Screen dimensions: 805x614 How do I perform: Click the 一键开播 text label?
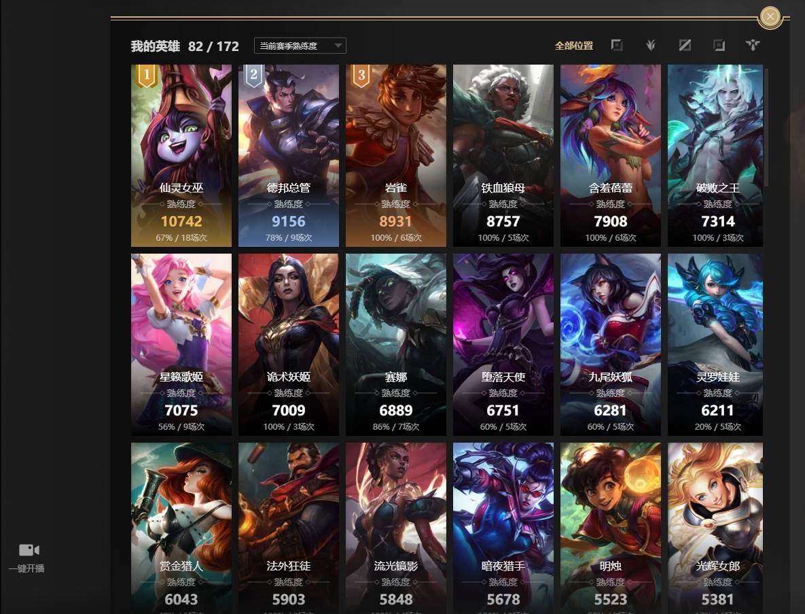(x=26, y=568)
